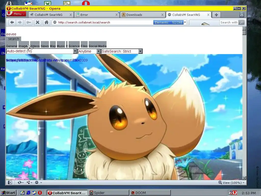The image size is (261, 196).
Task: Open the Opera Unite status bar icon
Action: 28,182
